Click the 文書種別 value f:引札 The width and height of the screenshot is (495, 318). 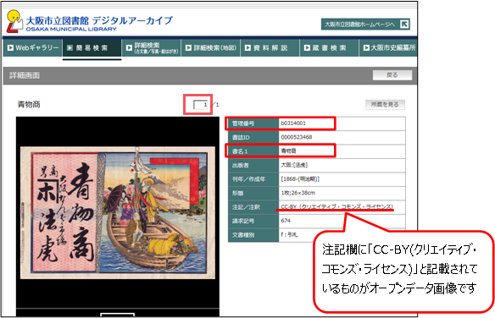[x=289, y=234]
